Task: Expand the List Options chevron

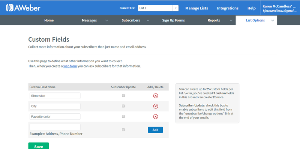Action: 273,21
